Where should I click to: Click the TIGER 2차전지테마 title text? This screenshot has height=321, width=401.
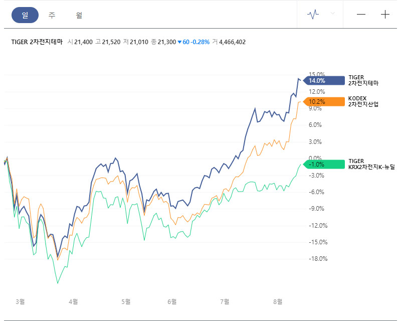(37, 42)
